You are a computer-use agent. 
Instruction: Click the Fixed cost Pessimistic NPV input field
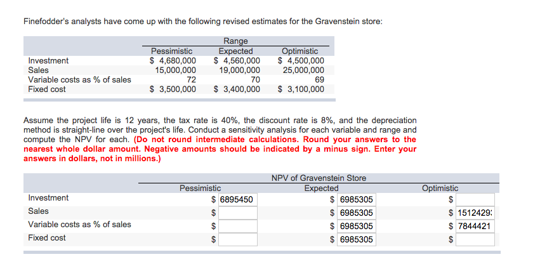[238, 239]
